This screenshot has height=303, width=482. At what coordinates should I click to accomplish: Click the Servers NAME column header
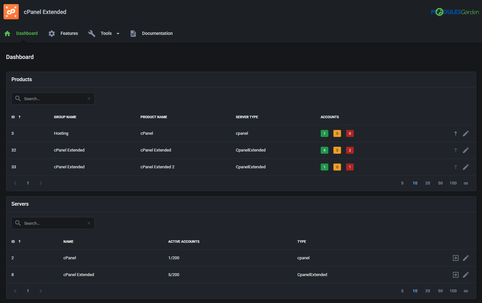(x=68, y=242)
